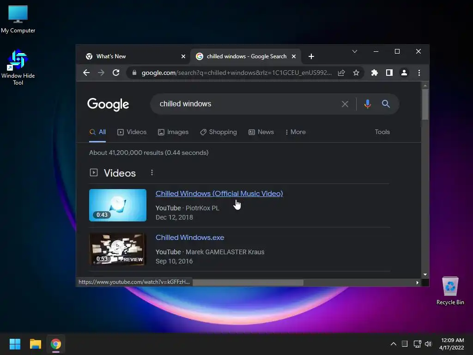Clear the search box with X
This screenshot has width=473, height=355.
345,104
